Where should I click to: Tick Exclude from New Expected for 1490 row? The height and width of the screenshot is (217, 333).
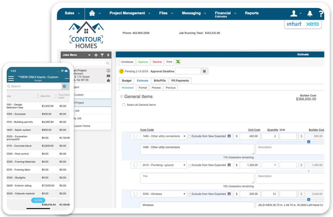pyautogui.click(x=190, y=137)
